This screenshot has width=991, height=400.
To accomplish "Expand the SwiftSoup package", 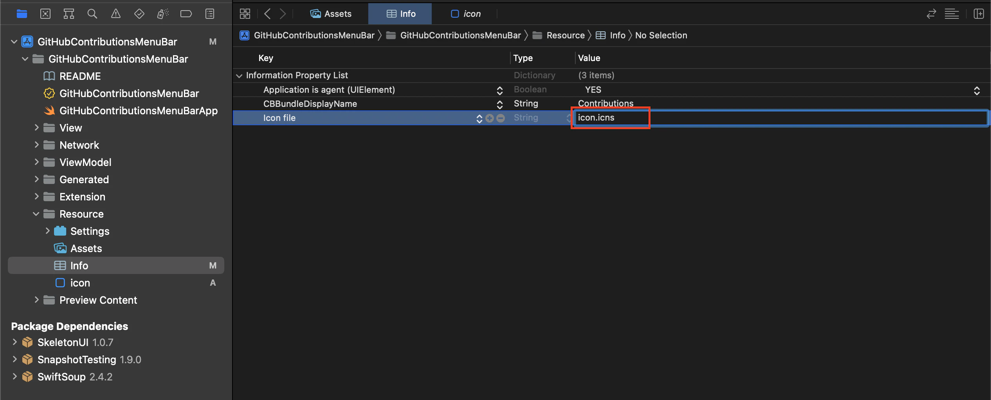I will [14, 377].
